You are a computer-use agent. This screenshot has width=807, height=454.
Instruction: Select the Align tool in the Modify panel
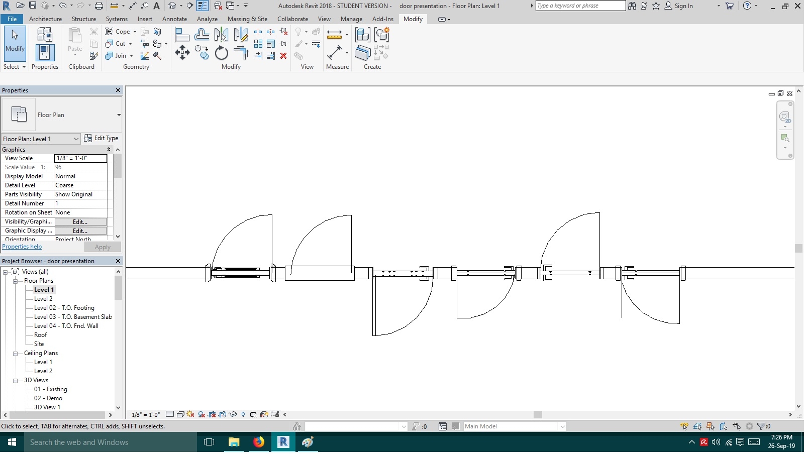pyautogui.click(x=182, y=34)
